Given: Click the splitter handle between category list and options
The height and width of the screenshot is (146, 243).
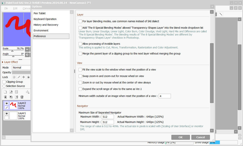Looking at the screenshot, I should click(75, 71).
